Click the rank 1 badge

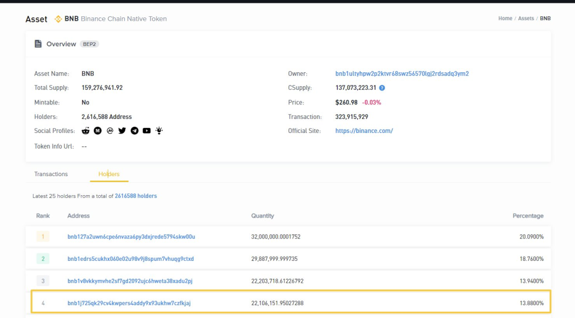pyautogui.click(x=43, y=237)
